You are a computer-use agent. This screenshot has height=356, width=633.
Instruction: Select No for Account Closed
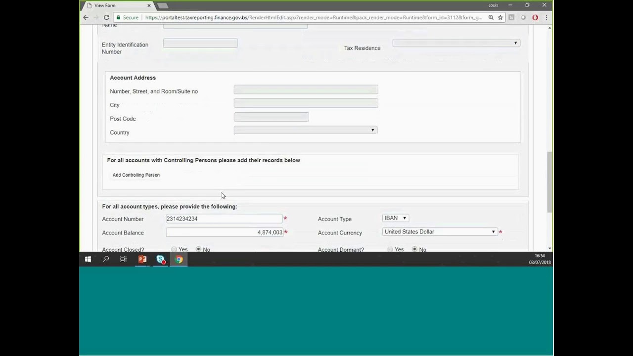pos(199,249)
